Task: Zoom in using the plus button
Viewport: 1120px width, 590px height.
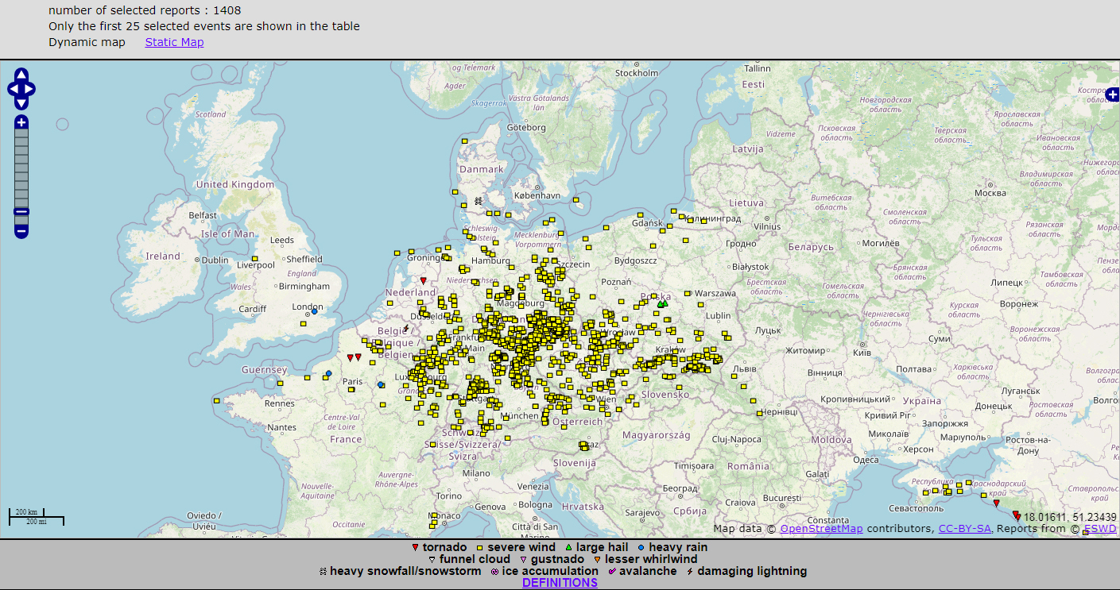Action: tap(21, 122)
